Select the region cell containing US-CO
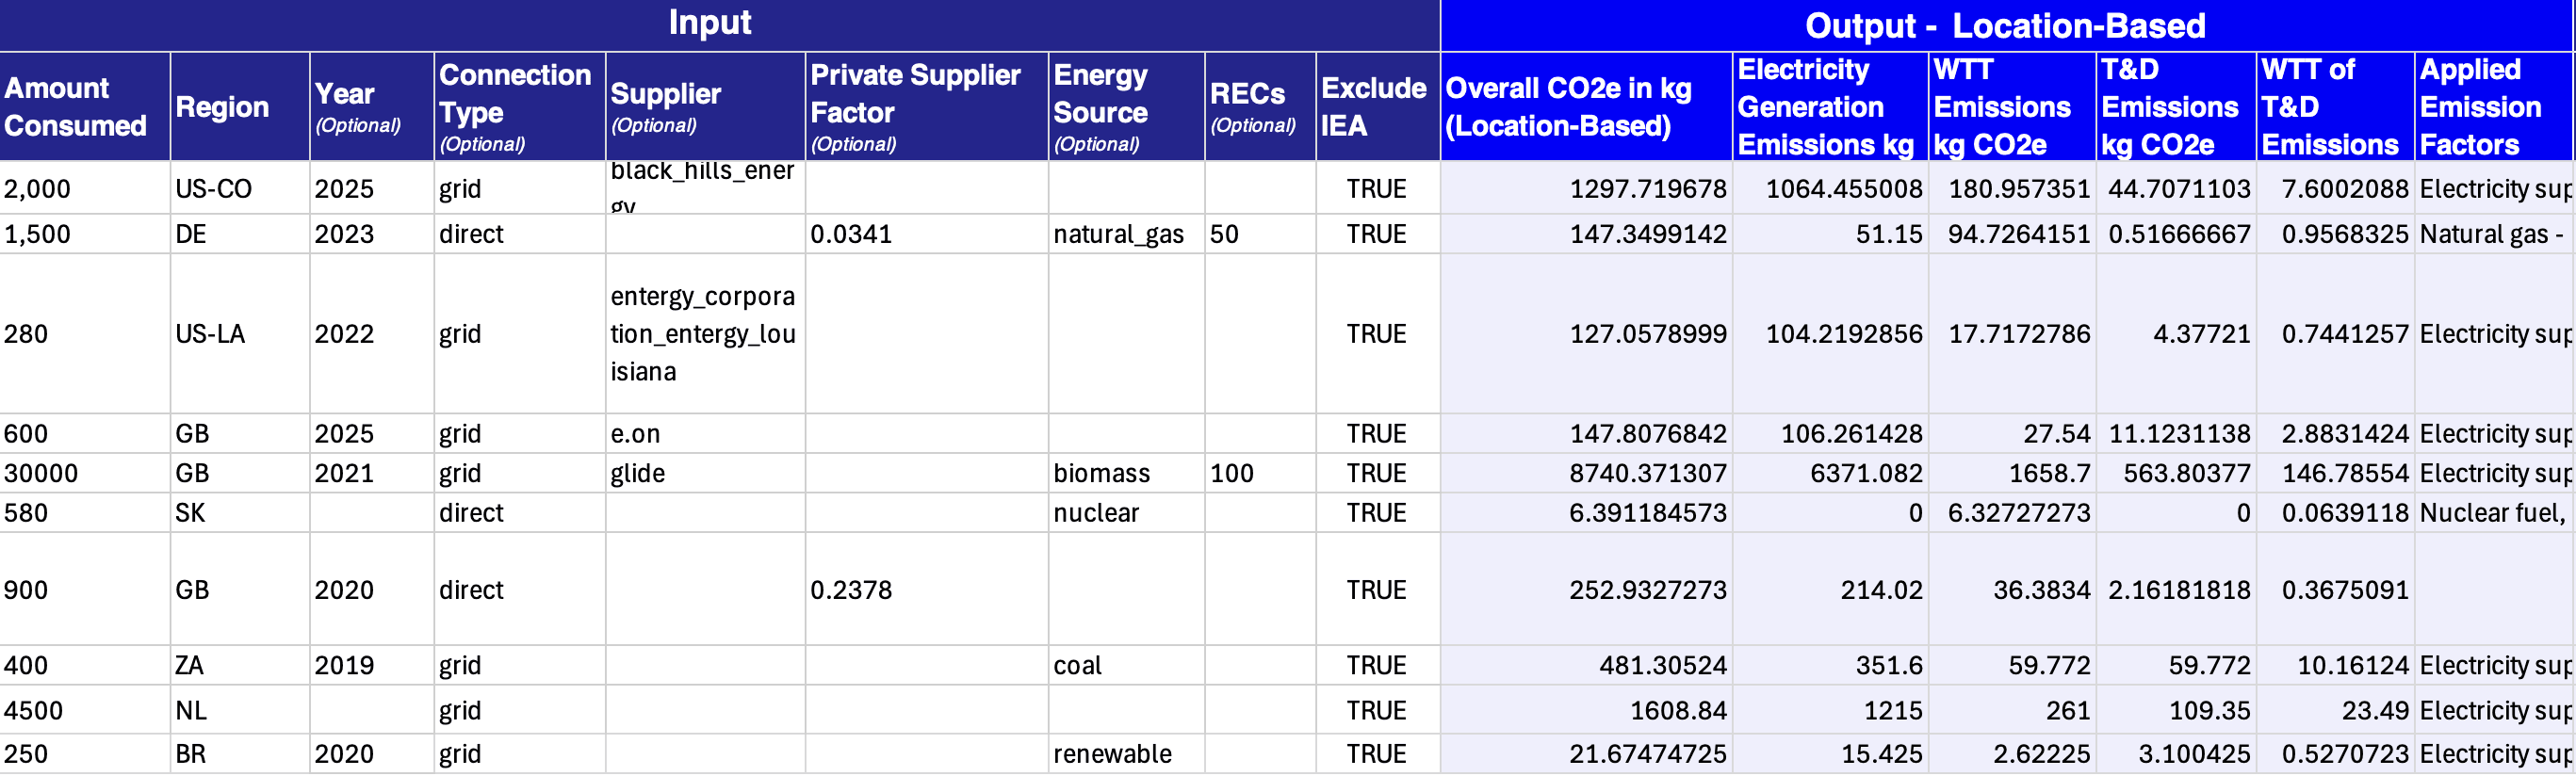 pyautogui.click(x=214, y=189)
